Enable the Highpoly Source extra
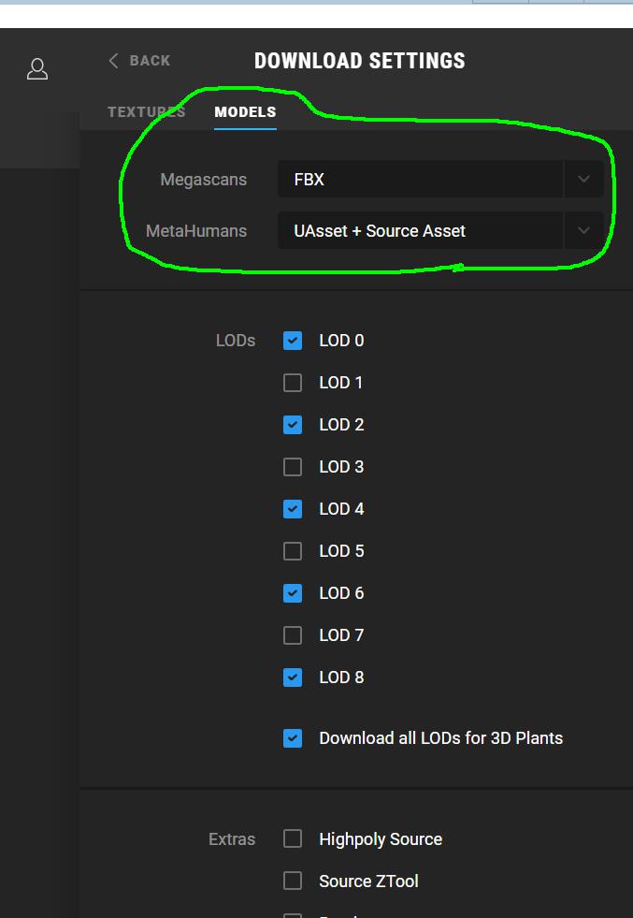Screen dimensions: 633x918 [293, 839]
